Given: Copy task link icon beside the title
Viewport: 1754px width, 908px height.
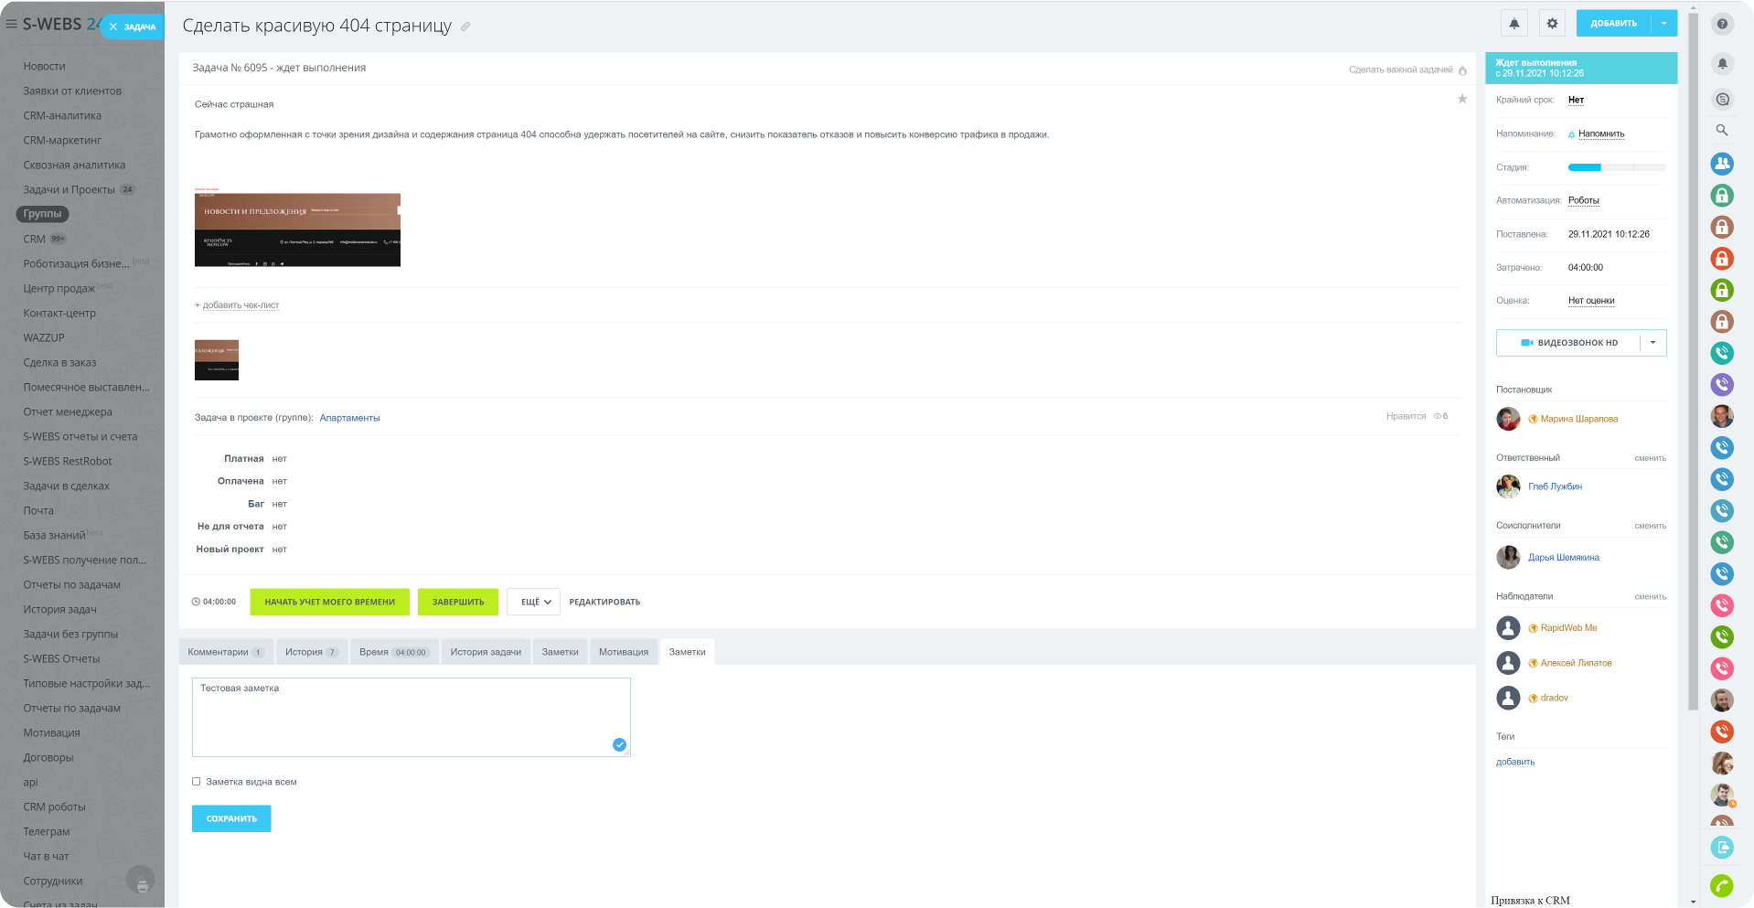Looking at the screenshot, I should click(465, 27).
